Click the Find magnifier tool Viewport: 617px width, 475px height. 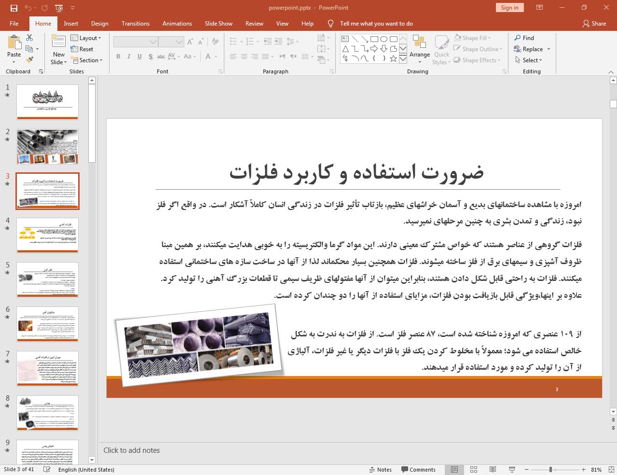(x=524, y=38)
